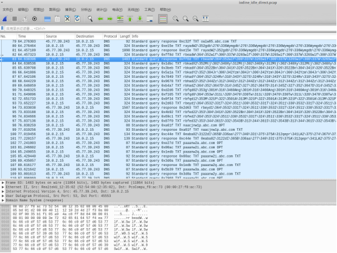Open the 文件(F) menu
The height and width of the screenshot is (253, 337).
(8, 10)
